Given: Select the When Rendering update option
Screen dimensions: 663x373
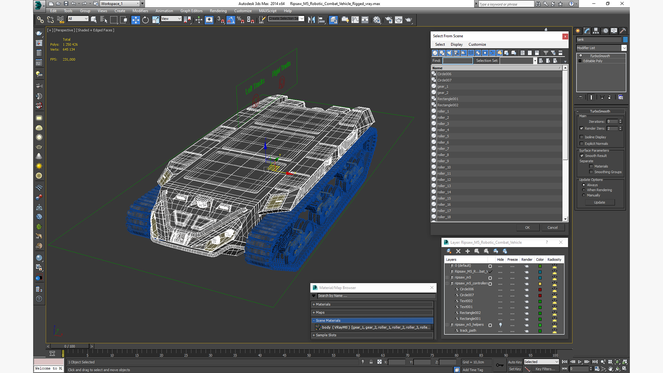Looking at the screenshot, I should click(x=584, y=190).
